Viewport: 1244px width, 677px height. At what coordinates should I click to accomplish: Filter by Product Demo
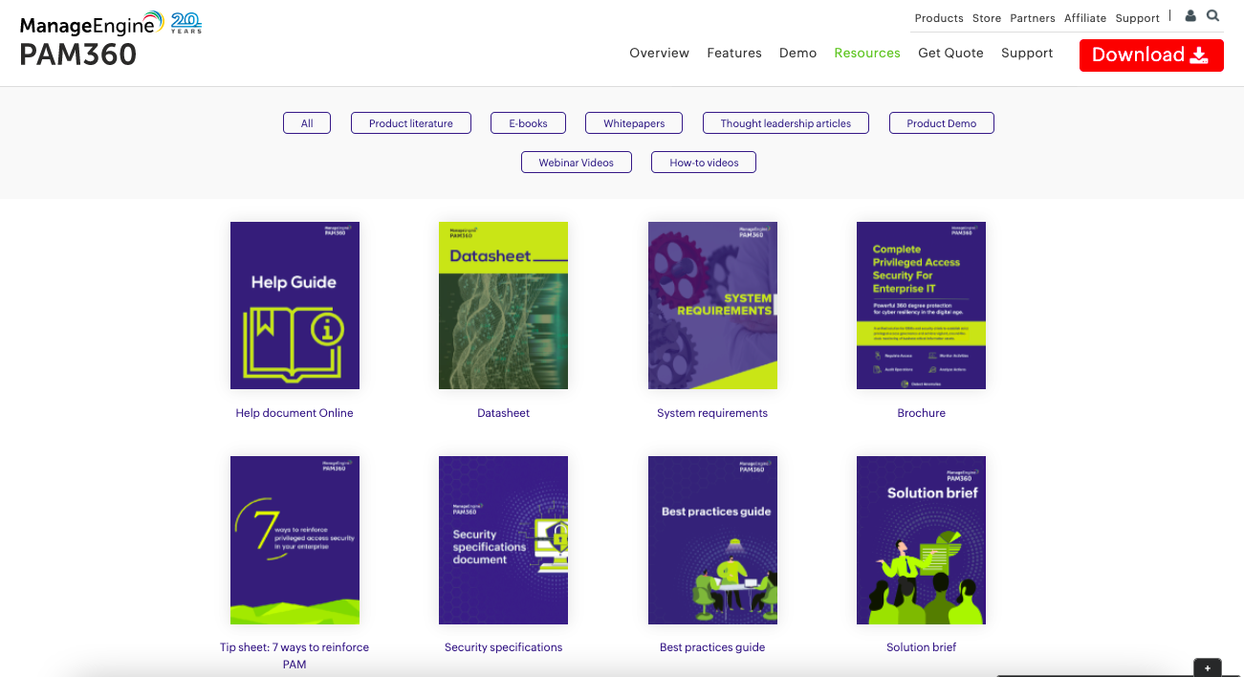[x=942, y=123]
